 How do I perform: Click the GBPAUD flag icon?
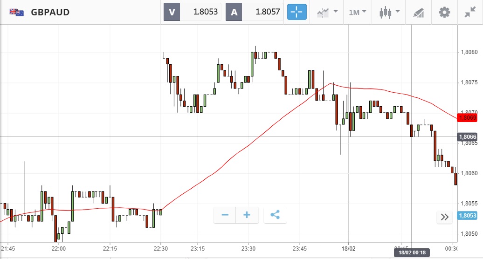[17, 12]
